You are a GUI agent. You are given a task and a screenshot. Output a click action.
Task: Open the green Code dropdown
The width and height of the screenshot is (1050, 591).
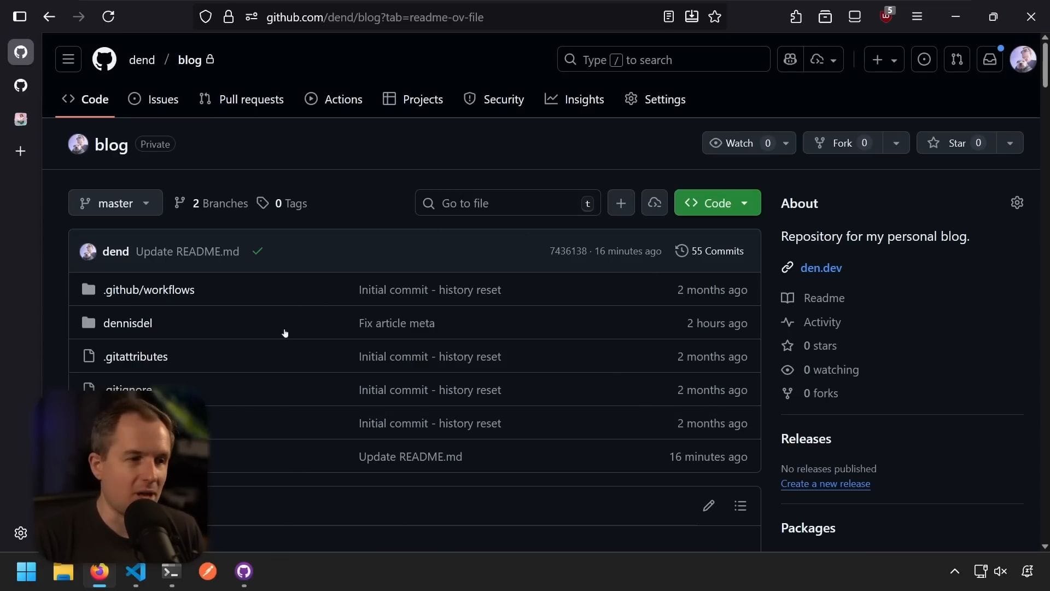[x=717, y=203]
